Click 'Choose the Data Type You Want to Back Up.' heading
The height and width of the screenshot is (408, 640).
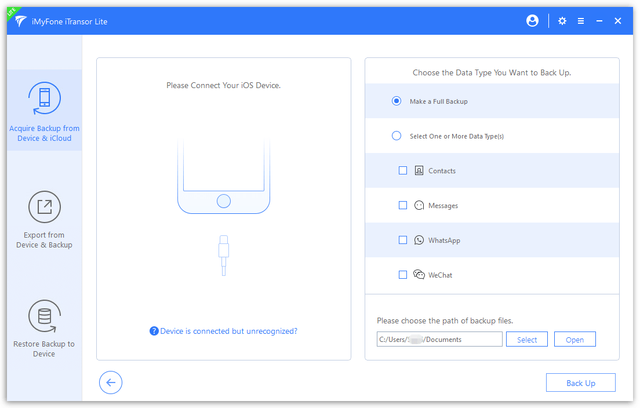(x=492, y=73)
